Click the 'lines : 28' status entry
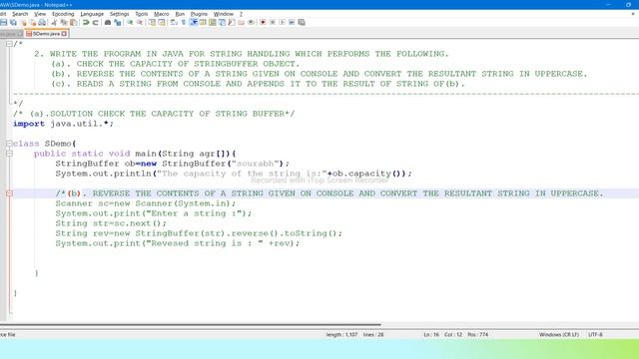The image size is (639, 359). click(373, 335)
